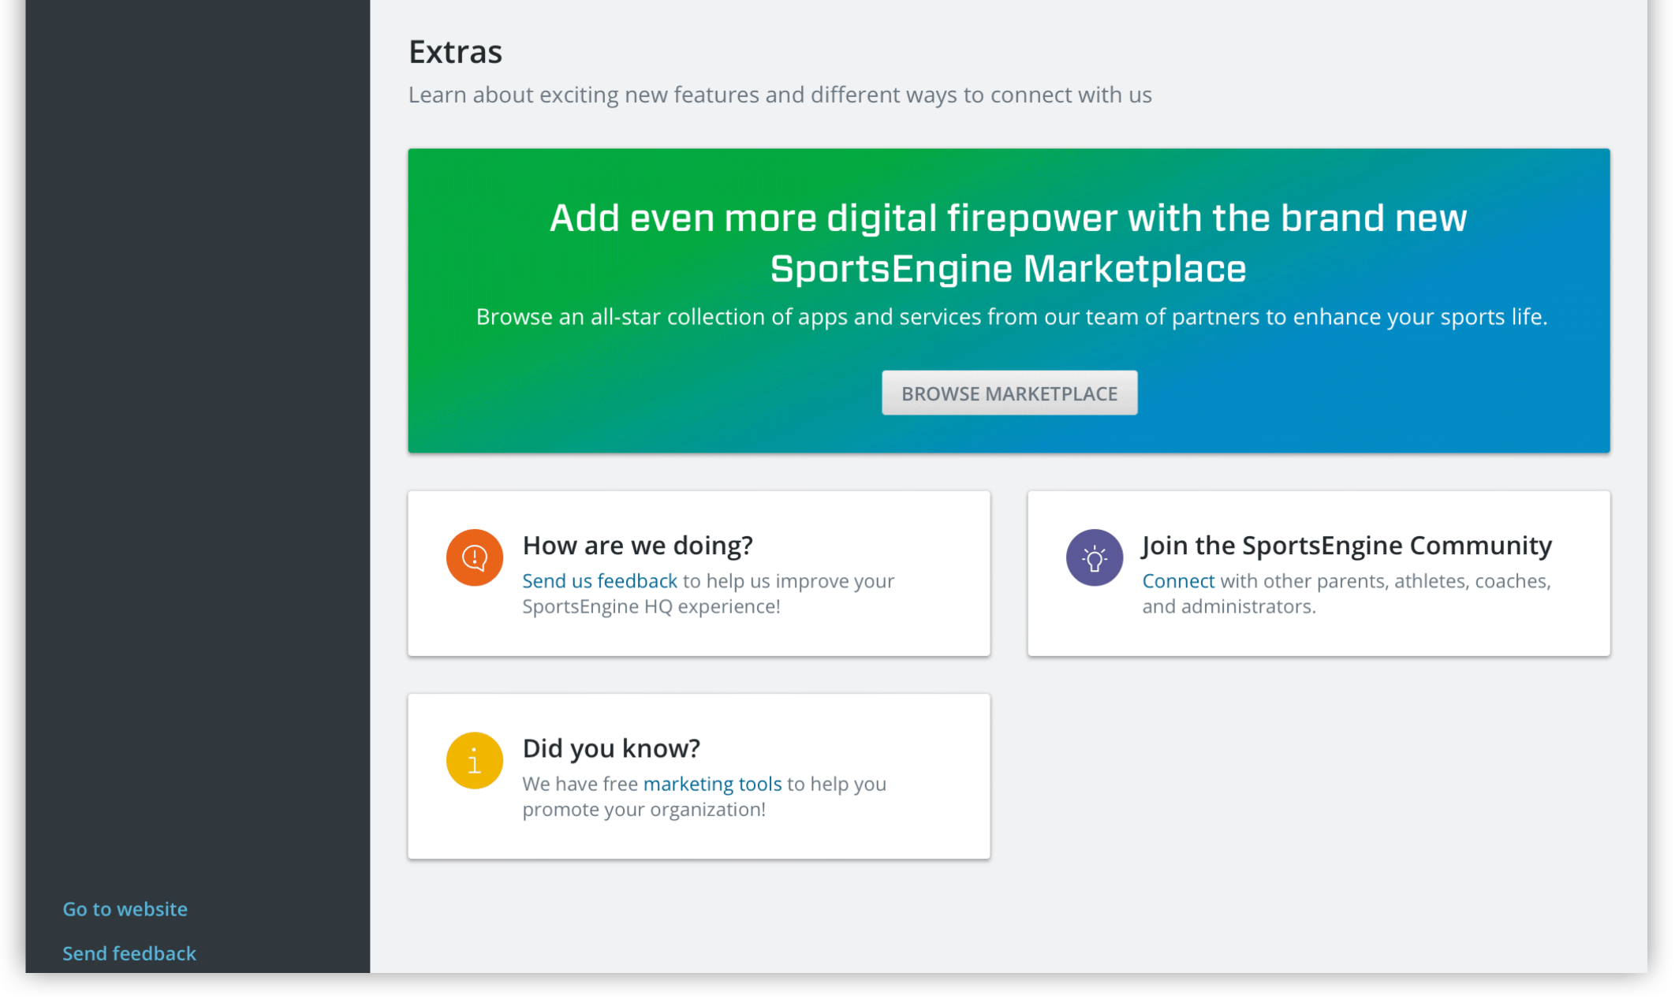Click the Learn about exciting new features text
Image resolution: width=1675 pixels, height=999 pixels.
coord(779,95)
